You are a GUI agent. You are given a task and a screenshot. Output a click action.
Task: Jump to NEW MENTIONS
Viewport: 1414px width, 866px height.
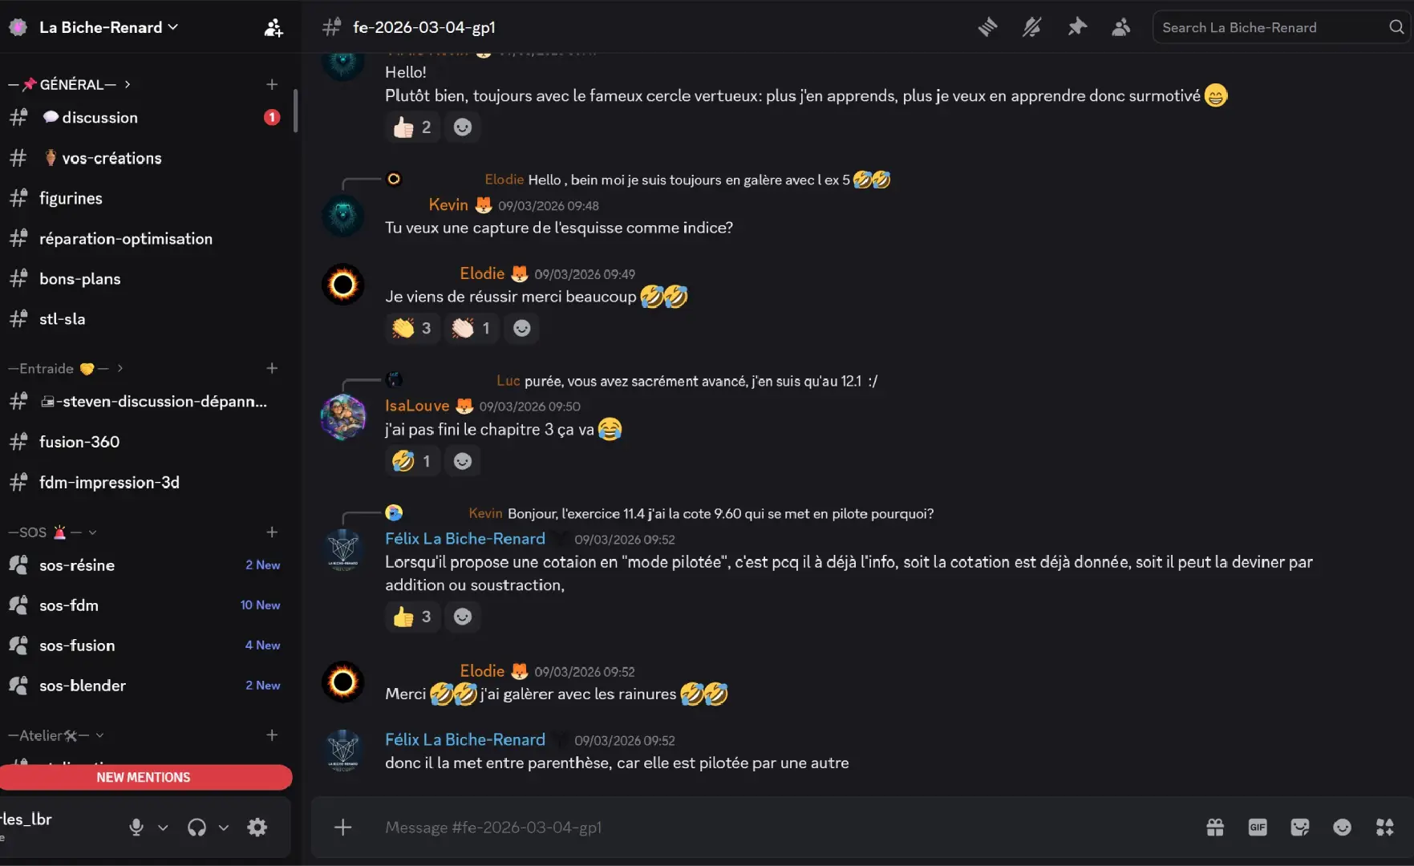(144, 777)
